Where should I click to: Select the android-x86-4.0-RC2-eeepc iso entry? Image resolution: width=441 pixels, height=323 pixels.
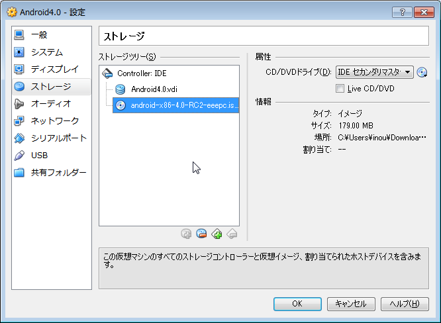pos(175,105)
